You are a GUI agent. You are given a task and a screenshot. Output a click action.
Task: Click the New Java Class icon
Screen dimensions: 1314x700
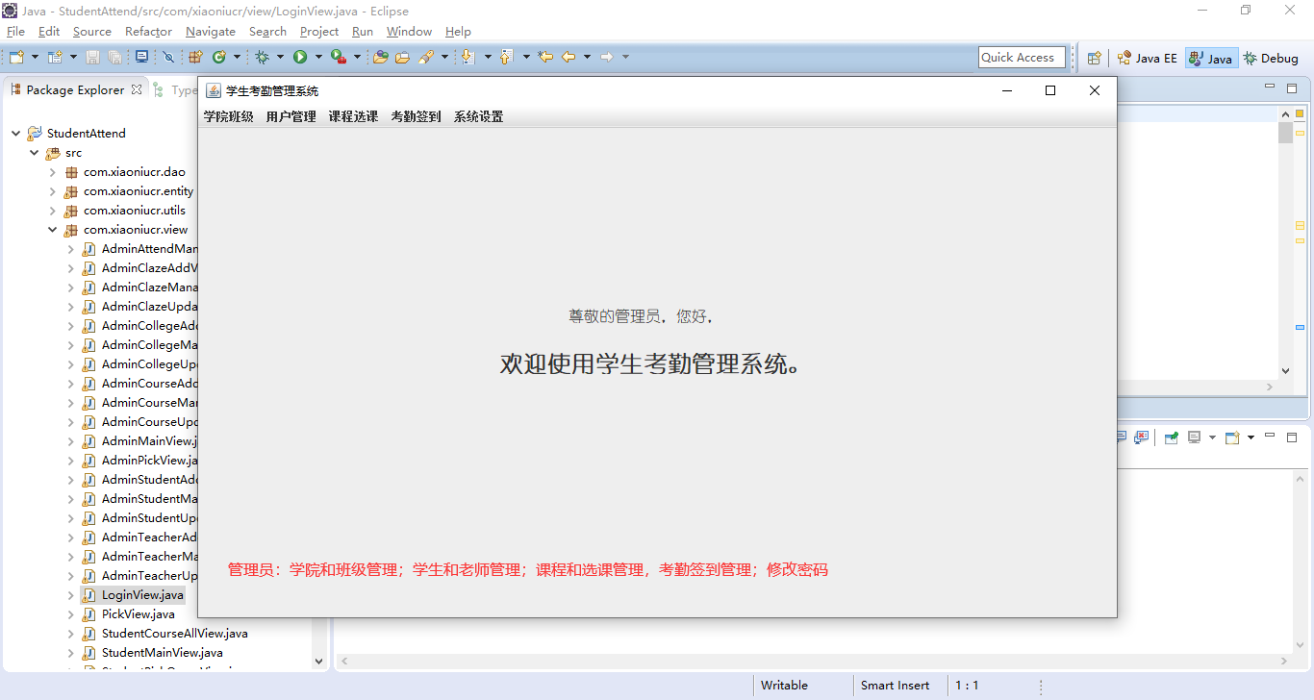(x=218, y=57)
